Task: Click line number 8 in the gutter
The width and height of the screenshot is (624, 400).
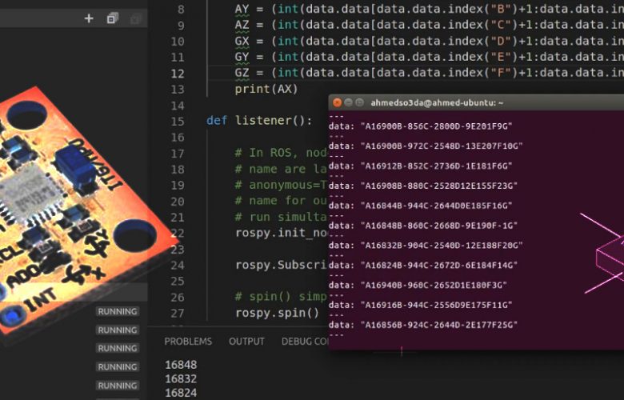Action: [x=181, y=9]
